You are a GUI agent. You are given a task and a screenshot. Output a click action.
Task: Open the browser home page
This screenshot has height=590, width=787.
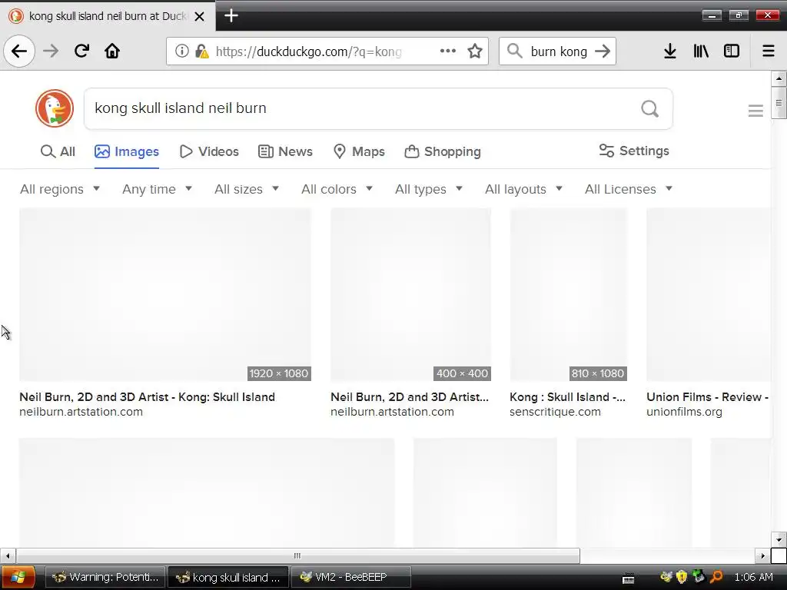coord(112,51)
